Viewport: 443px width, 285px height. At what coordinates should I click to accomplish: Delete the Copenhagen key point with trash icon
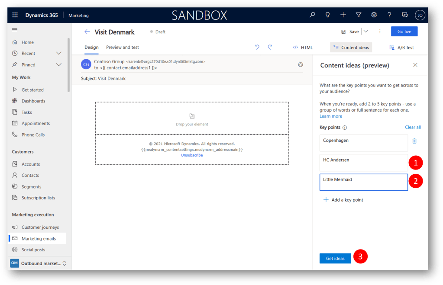414,141
